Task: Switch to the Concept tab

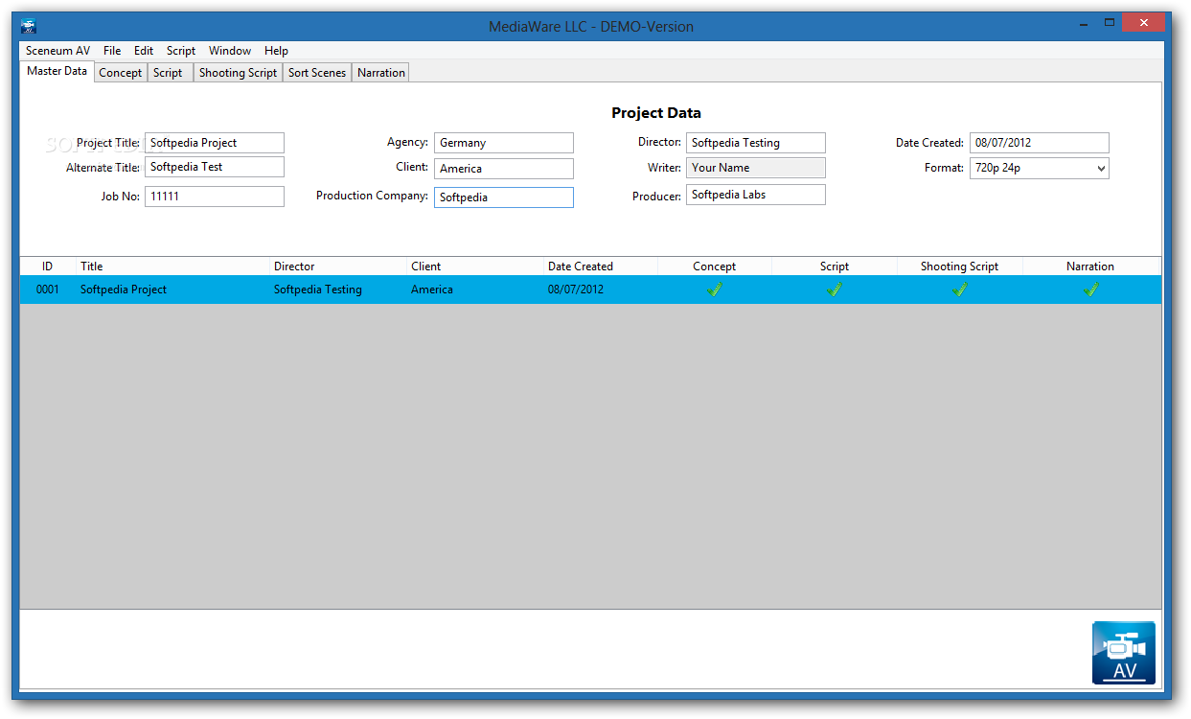Action: [x=121, y=73]
